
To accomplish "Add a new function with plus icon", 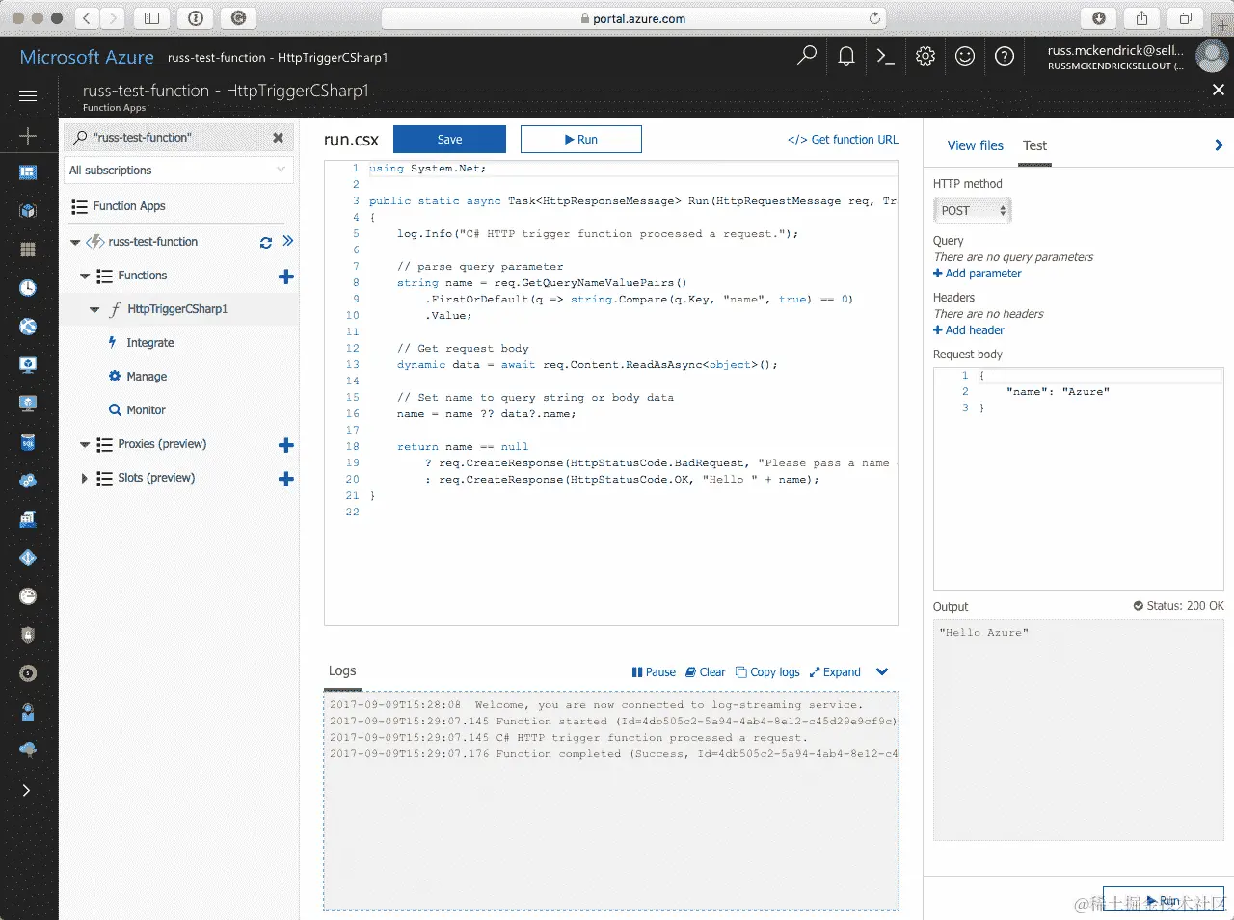I will pyautogui.click(x=285, y=276).
